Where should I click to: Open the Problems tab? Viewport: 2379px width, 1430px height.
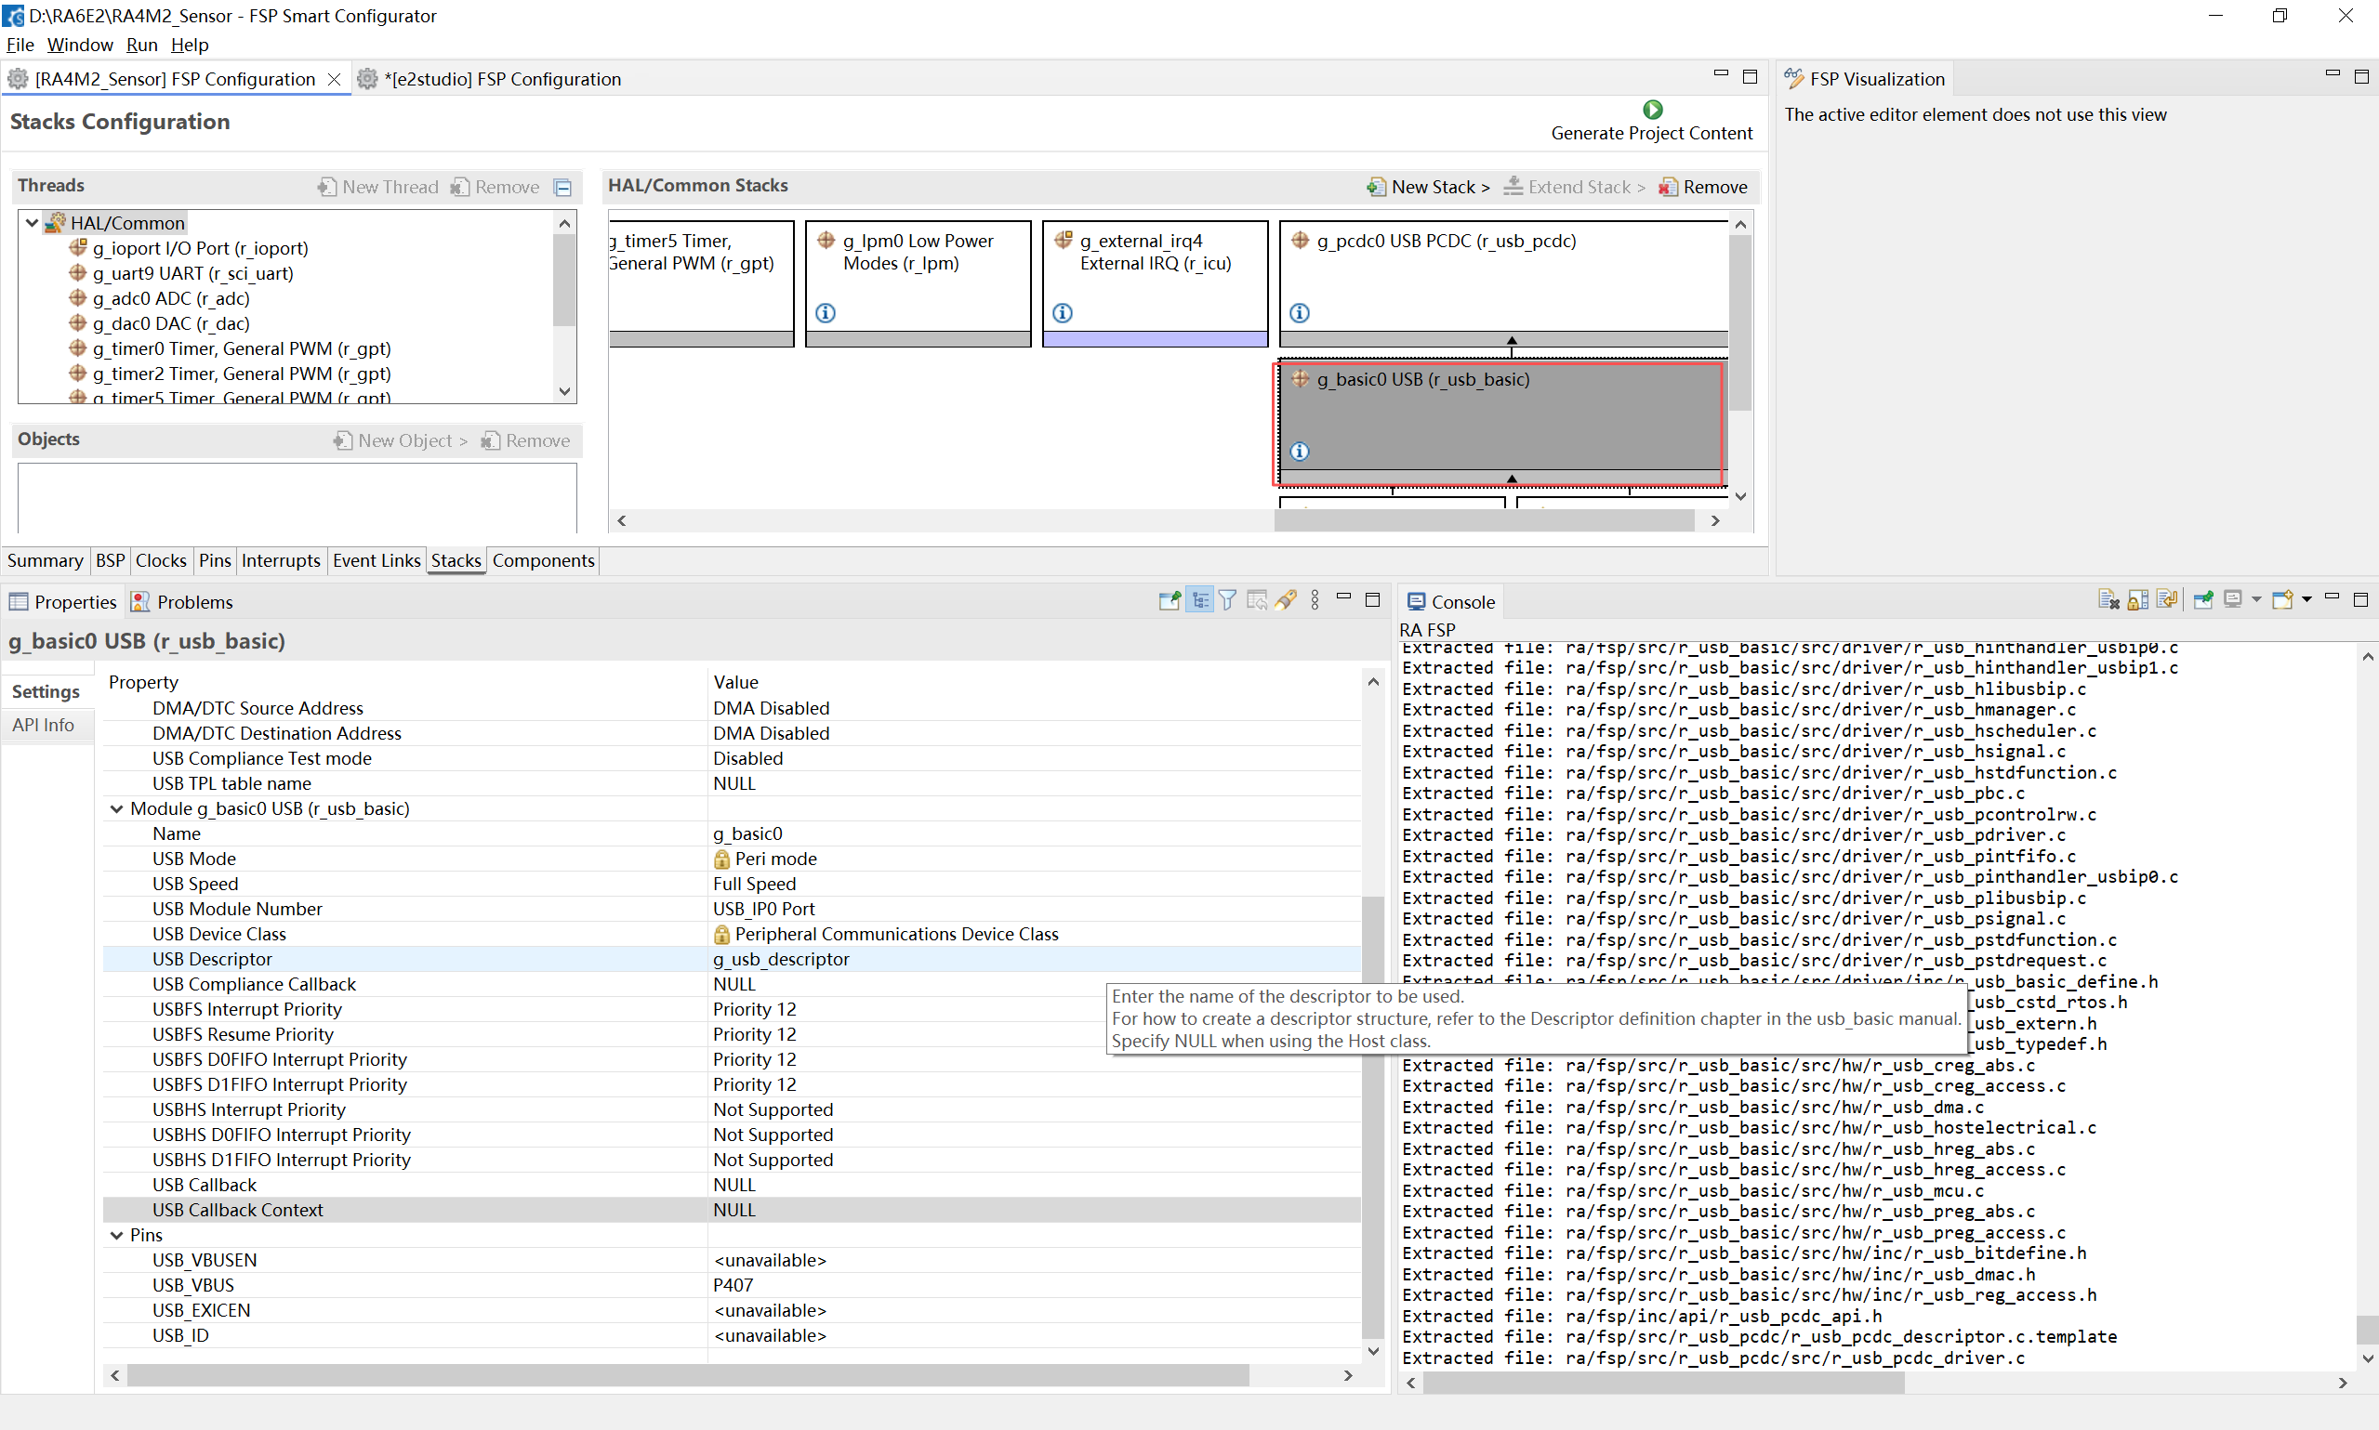point(182,601)
